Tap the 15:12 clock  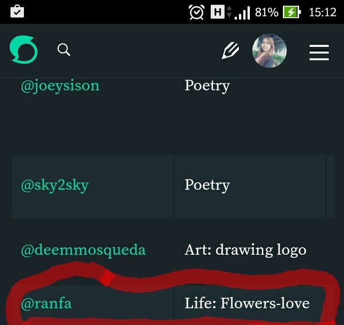(x=322, y=12)
